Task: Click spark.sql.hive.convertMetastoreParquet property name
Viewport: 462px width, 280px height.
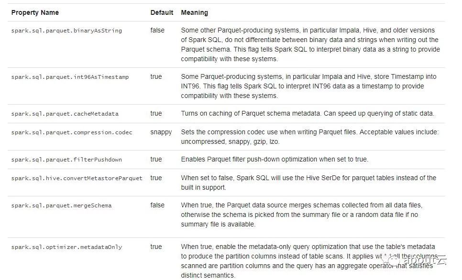Action: 77,178
